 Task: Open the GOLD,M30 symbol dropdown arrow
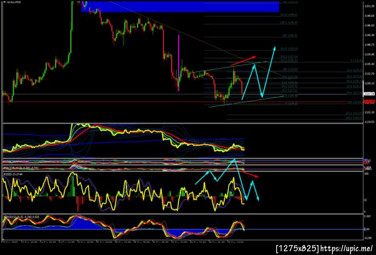coord(4,2)
